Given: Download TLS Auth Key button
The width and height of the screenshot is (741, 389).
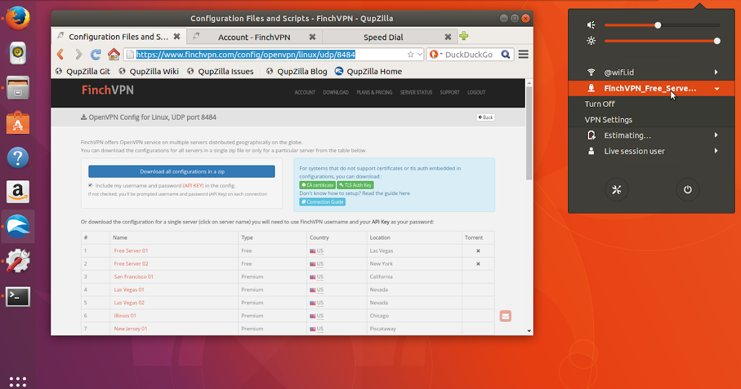Looking at the screenshot, I should [355, 185].
